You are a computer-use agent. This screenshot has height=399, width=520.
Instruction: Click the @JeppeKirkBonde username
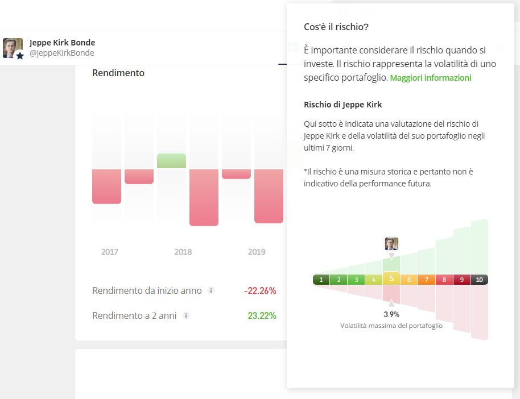[61, 52]
